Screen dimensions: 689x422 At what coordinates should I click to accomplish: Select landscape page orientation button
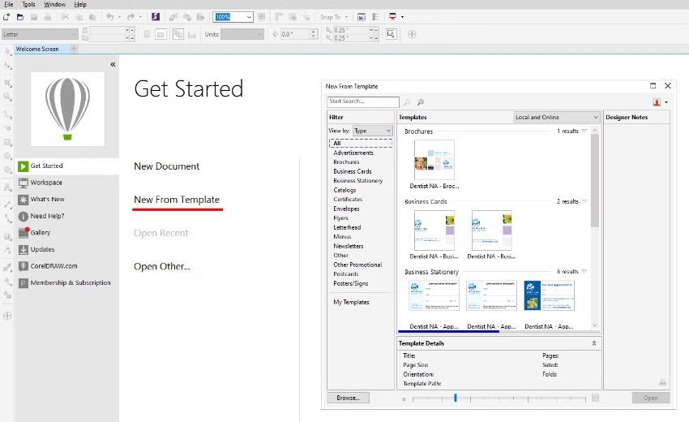click(x=160, y=34)
